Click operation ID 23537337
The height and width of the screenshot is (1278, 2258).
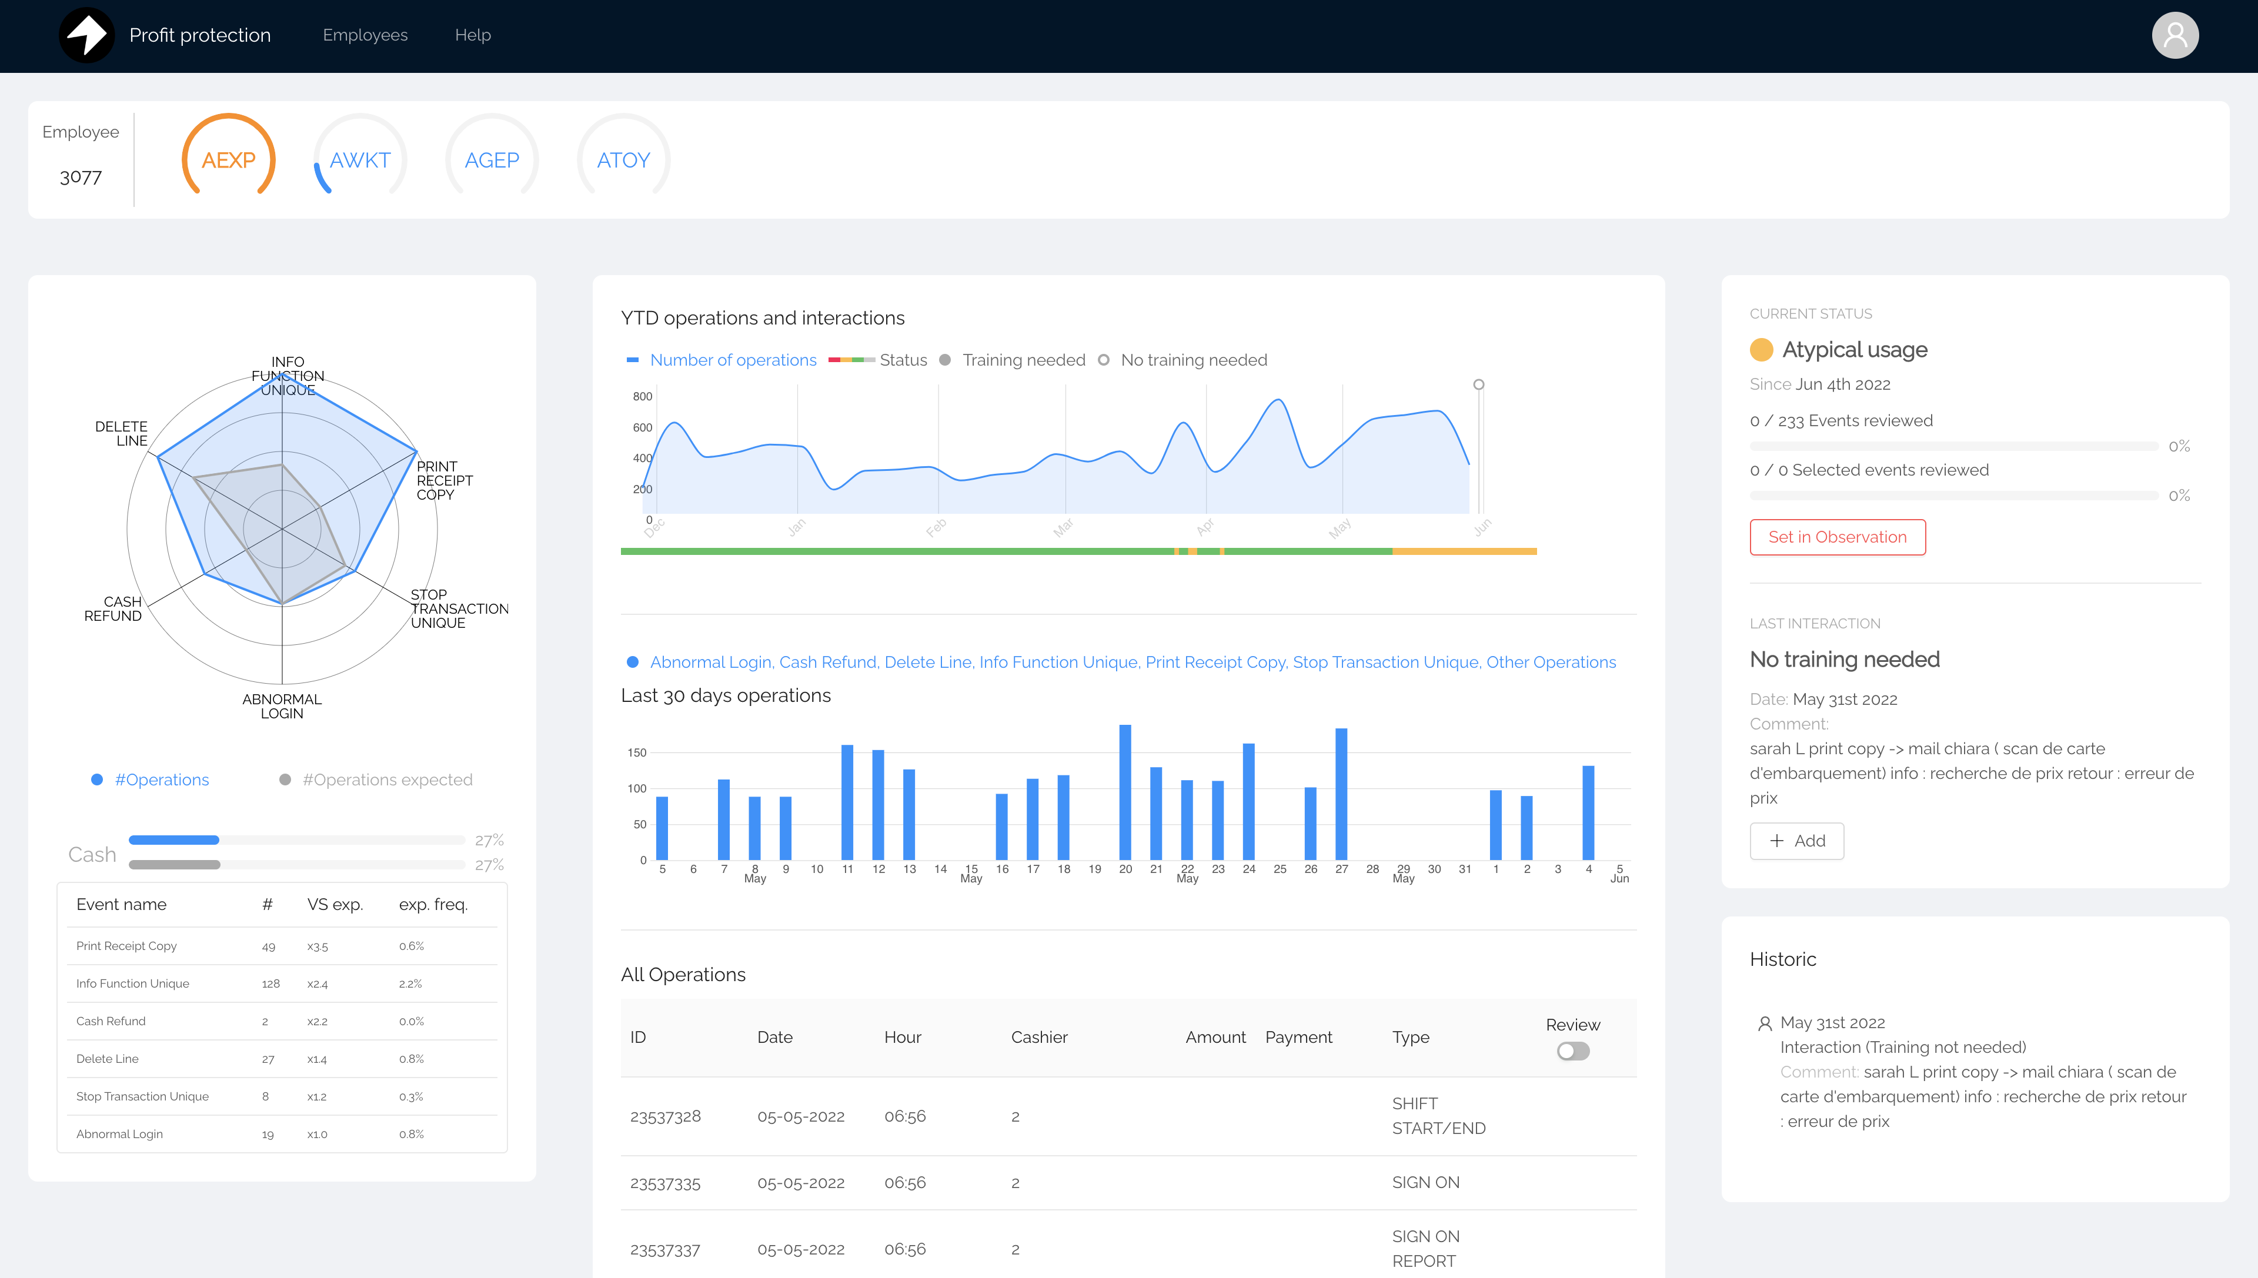pos(666,1250)
